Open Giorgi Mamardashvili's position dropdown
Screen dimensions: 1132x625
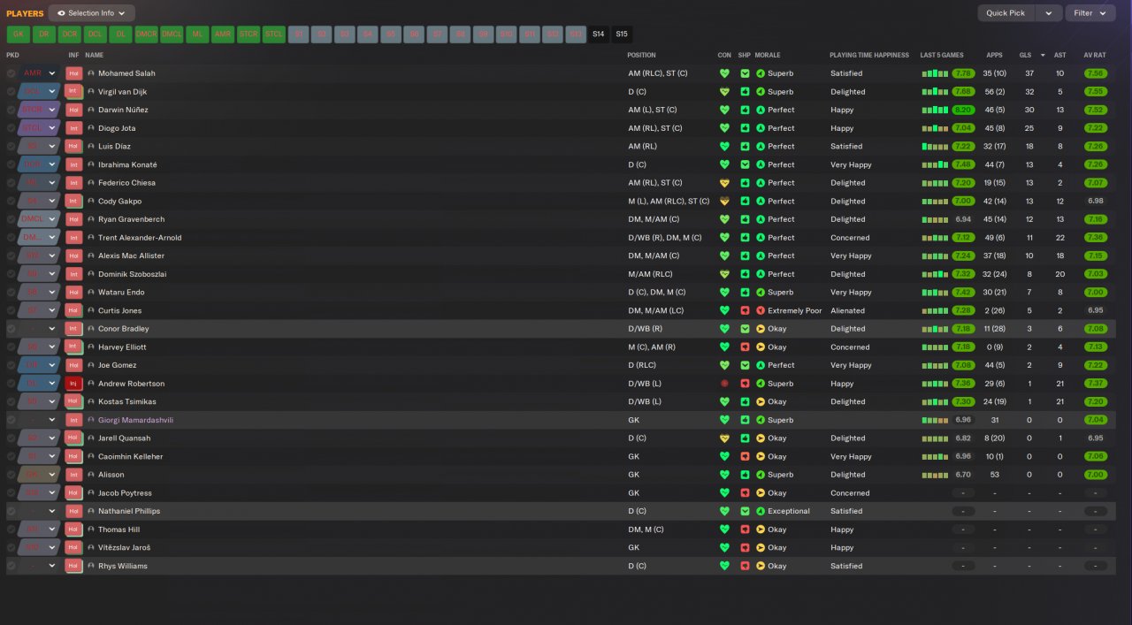coord(39,420)
